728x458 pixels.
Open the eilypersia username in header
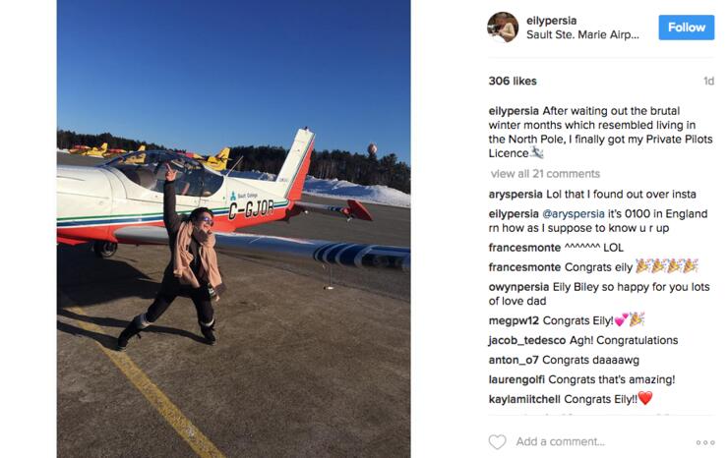(x=552, y=21)
